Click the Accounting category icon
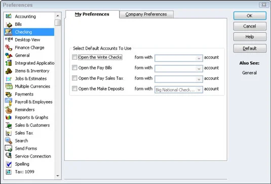This screenshot has width=271, height=184. tap(9, 16)
